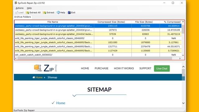Click the 226036 file size cell
This screenshot has height=112, width=199.
point(146,30)
